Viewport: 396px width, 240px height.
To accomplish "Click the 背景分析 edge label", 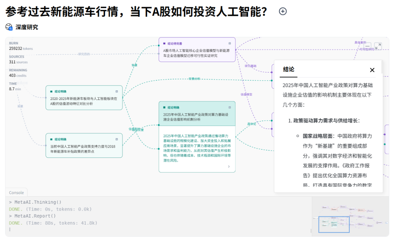I will pos(194,79).
